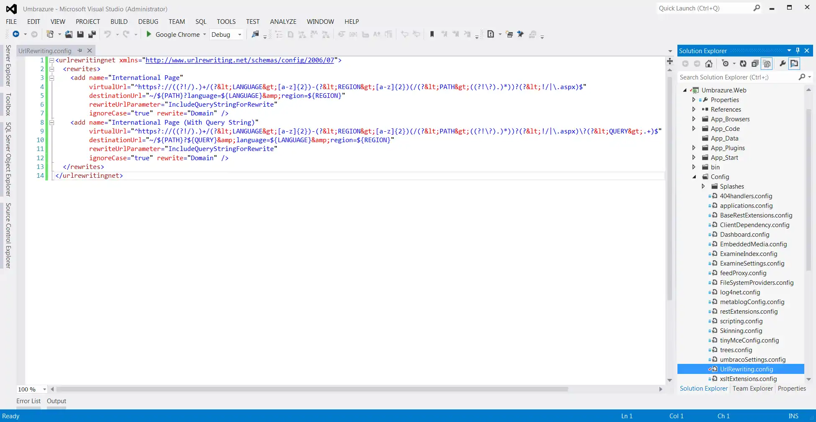Collapse the rewrites element on line 2
The height and width of the screenshot is (422, 816).
52,69
